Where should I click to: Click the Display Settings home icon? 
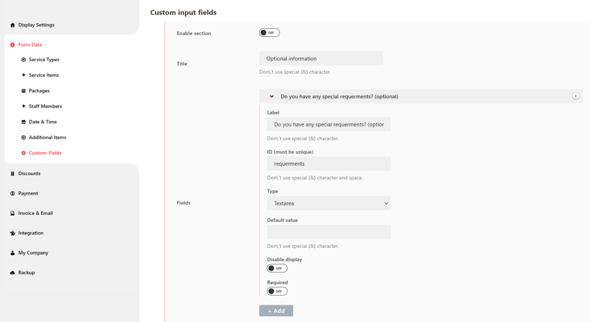[13, 25]
